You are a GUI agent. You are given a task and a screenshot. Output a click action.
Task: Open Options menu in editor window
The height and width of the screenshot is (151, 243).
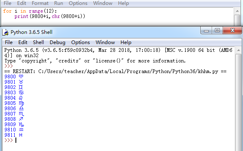coord(78,3)
